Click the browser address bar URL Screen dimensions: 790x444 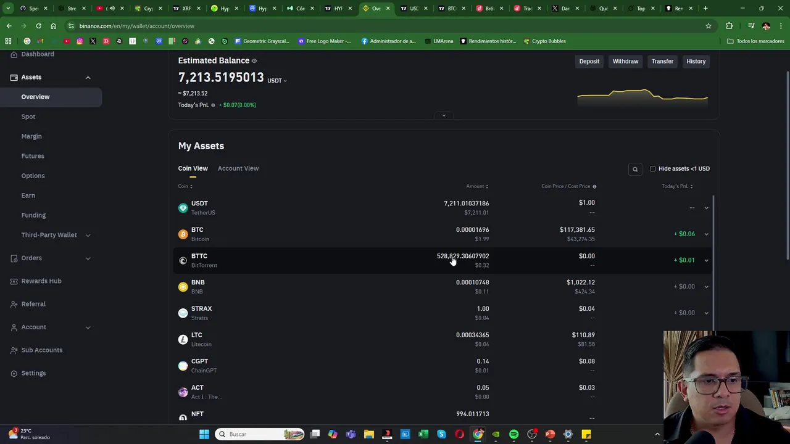tap(136, 26)
